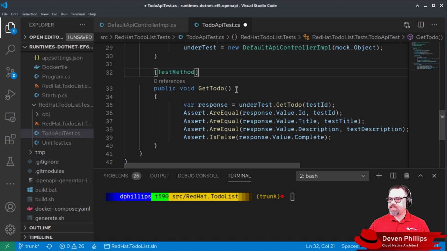The image size is (447, 251).
Task: Open Program.cs in explorer
Action: (x=56, y=76)
